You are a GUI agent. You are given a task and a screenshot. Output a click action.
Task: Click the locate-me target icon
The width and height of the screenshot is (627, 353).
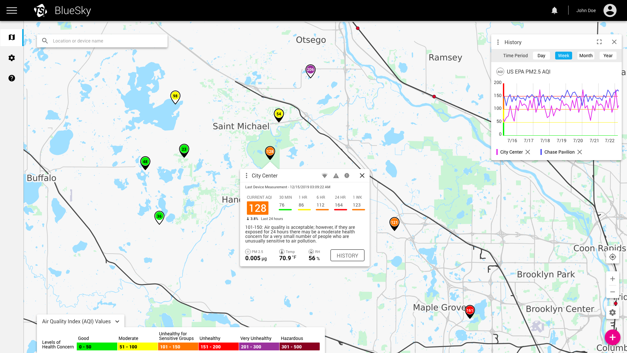pos(612,257)
